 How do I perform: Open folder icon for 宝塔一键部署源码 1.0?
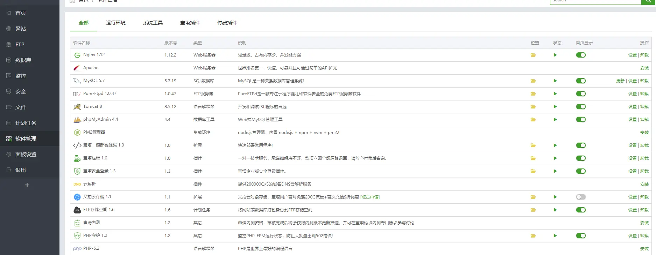(533, 145)
